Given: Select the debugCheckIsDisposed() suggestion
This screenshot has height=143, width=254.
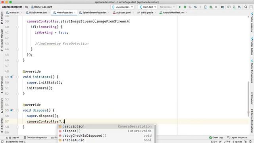Looking at the screenshot, I should pyautogui.click(x=106, y=135).
